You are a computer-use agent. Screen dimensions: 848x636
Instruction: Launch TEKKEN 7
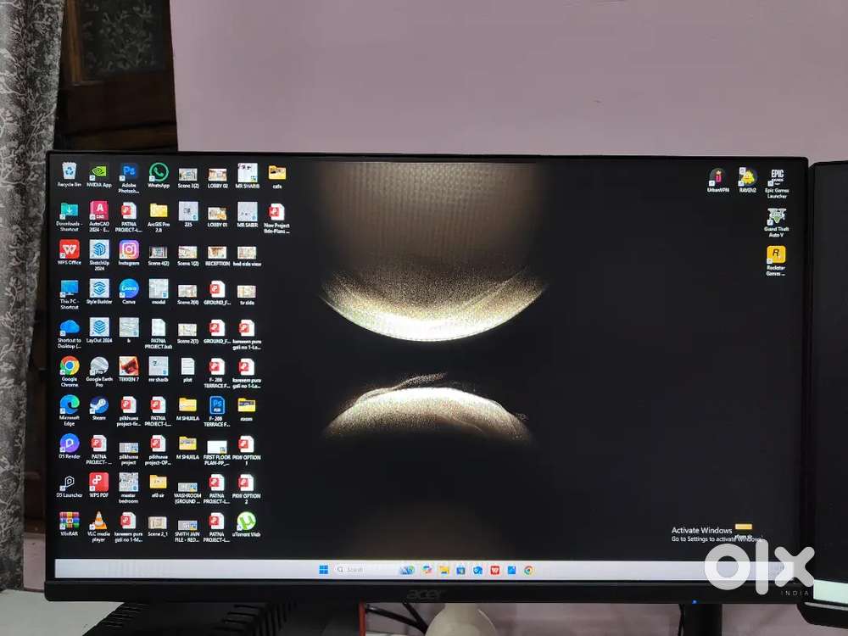[128, 365]
